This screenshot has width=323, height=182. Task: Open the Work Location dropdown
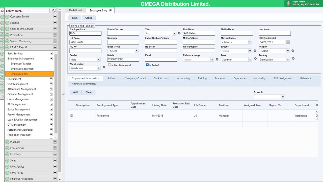point(99,68)
